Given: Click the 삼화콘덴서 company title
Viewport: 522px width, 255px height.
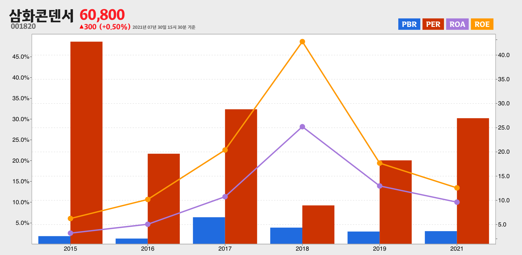Looking at the screenshot, I should coord(41,16).
